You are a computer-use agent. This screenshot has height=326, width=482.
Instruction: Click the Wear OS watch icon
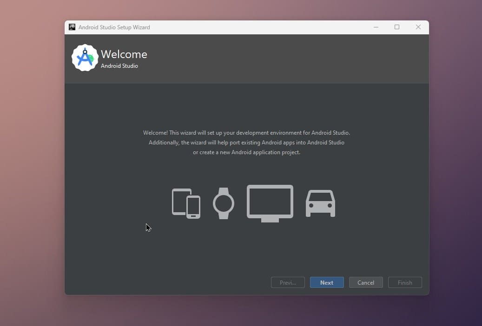click(224, 203)
